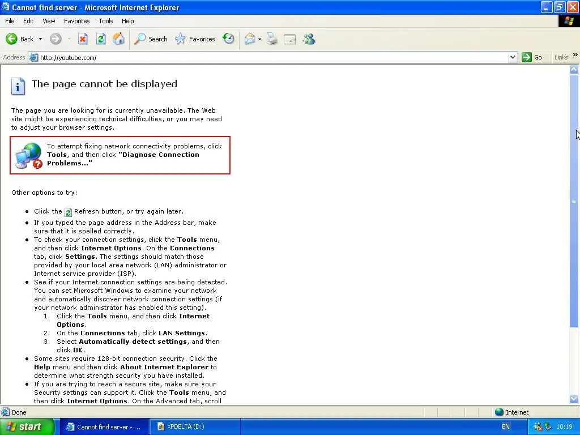Print the page with printer icon

272,39
